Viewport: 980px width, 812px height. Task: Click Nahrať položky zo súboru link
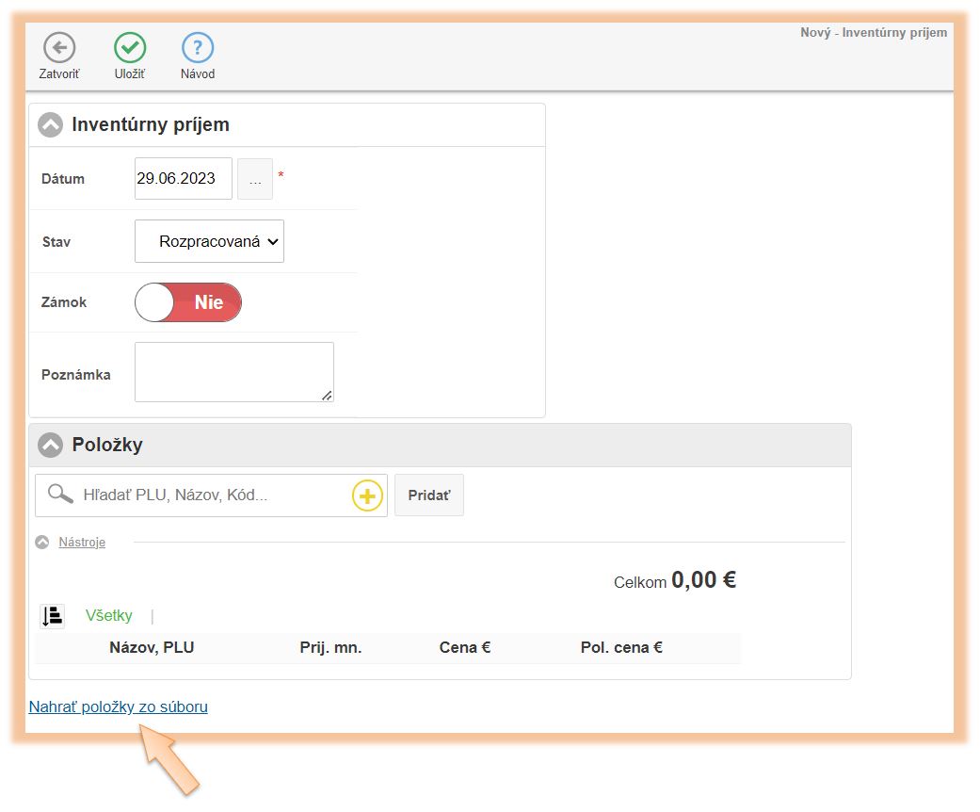(118, 706)
